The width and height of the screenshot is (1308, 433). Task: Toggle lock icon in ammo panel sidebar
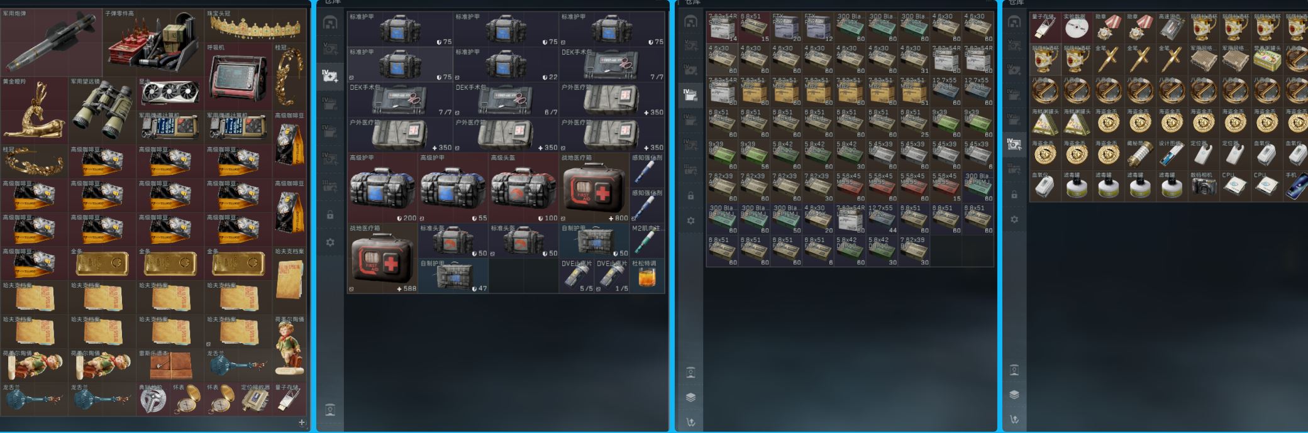coord(690,195)
